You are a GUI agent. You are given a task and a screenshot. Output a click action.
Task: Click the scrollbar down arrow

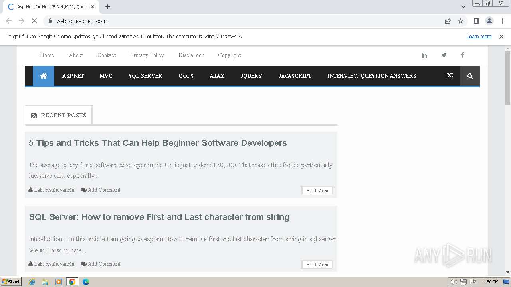pyautogui.click(x=508, y=272)
